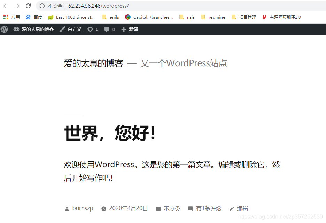Image resolution: width=326 pixels, height=223 pixels.
Task: Open the 项目管理 bookmark folder
Action: coord(244,17)
